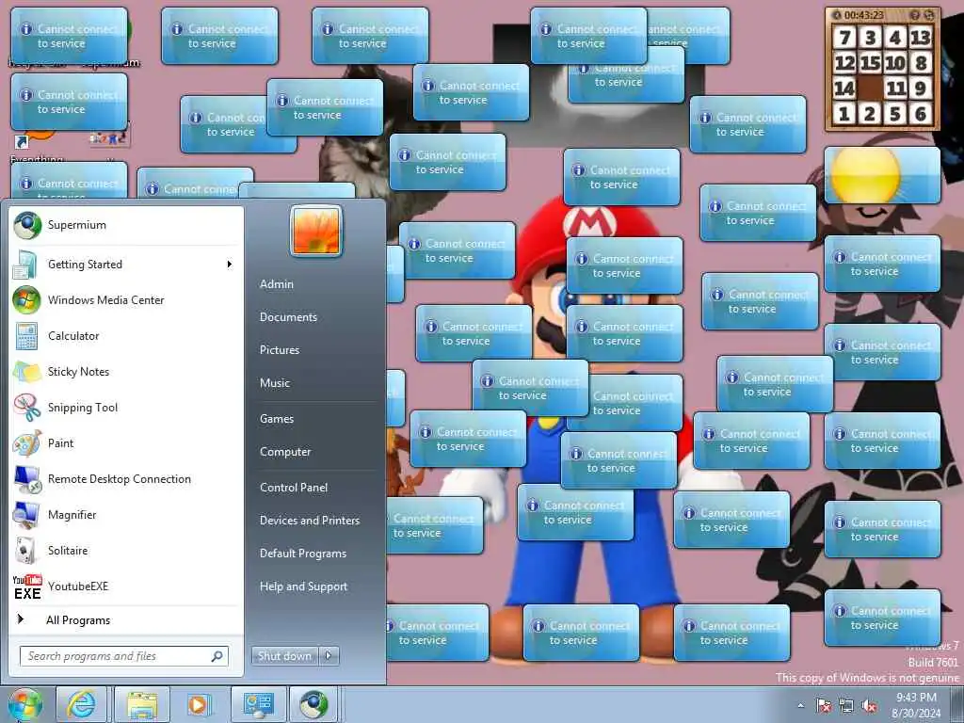Click puzzle tile number 7

[x=844, y=38]
